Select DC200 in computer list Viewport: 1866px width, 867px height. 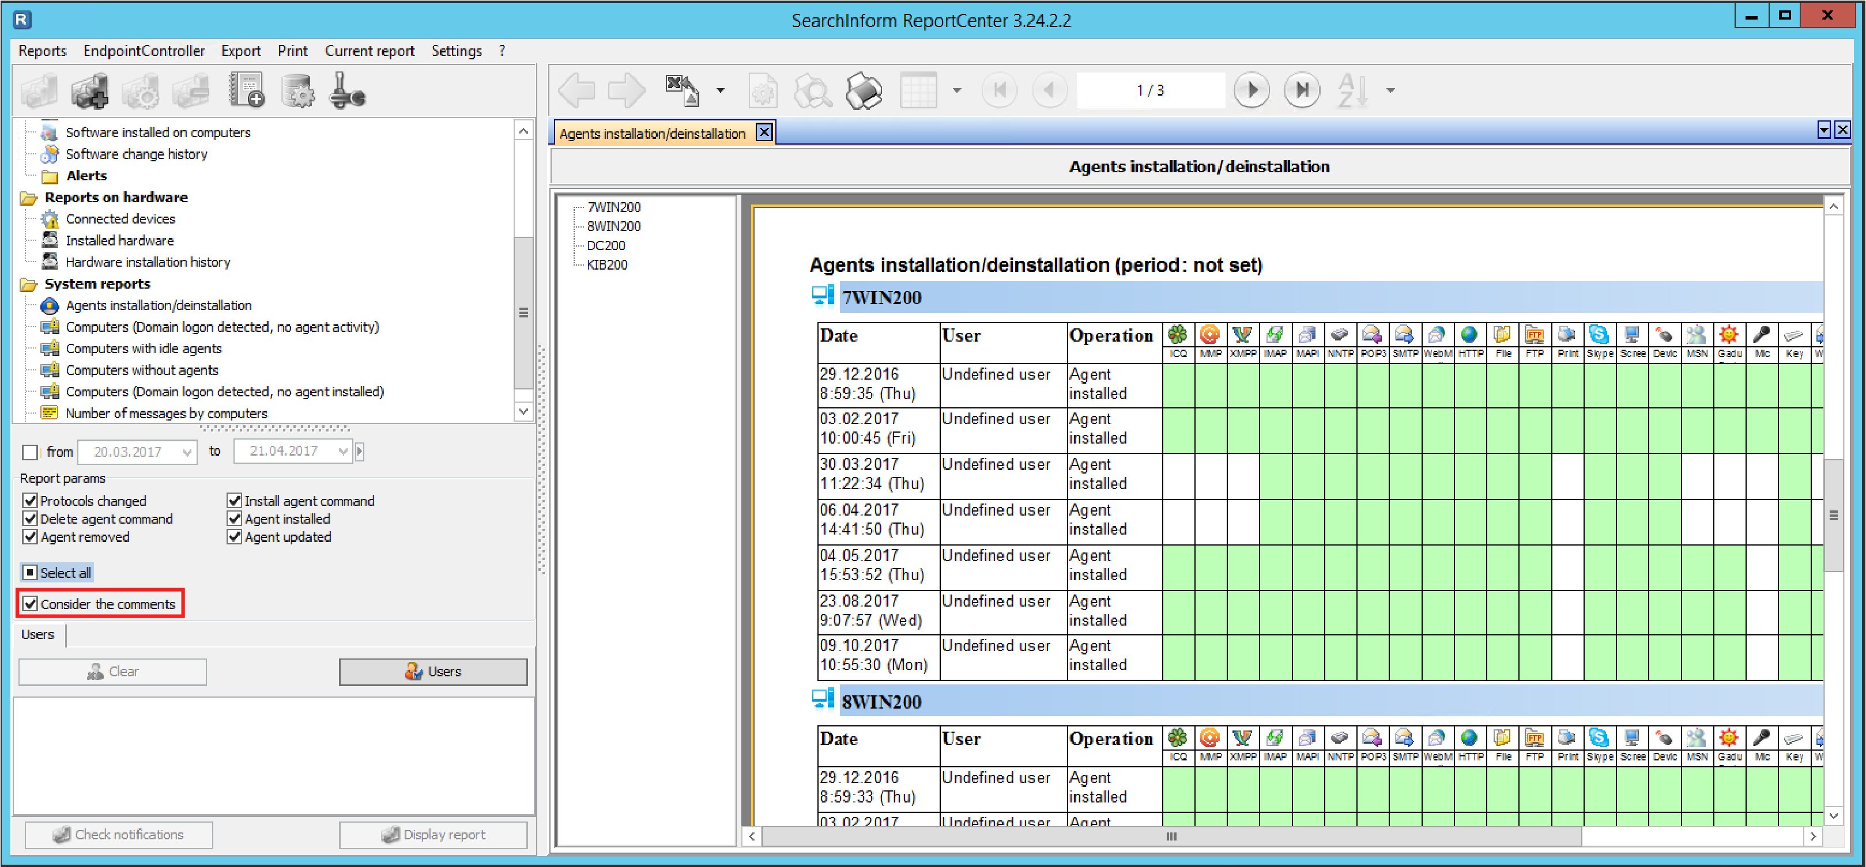[606, 245]
